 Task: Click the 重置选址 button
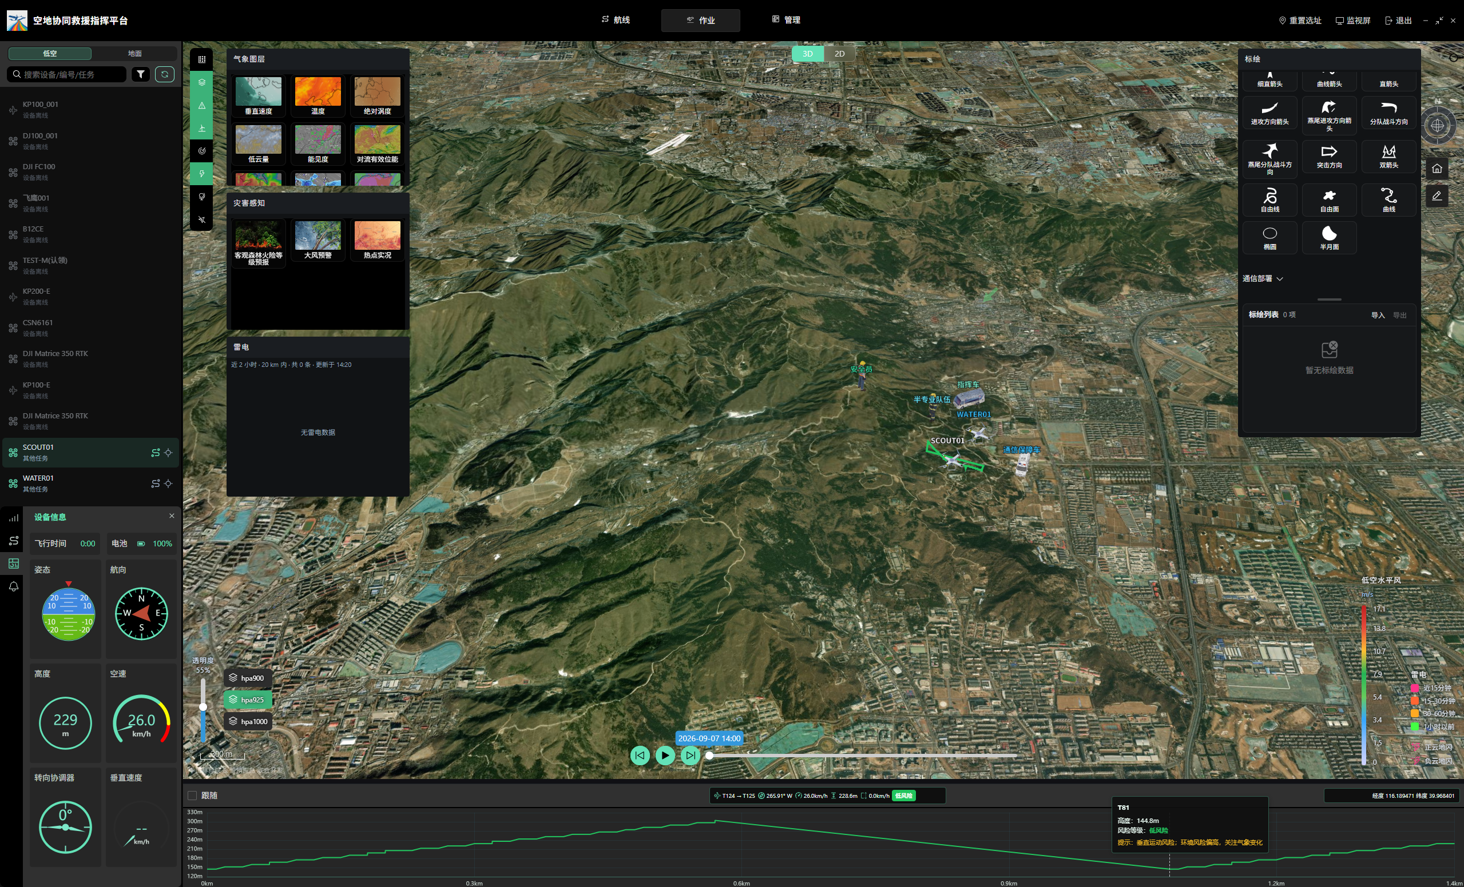coord(1299,20)
